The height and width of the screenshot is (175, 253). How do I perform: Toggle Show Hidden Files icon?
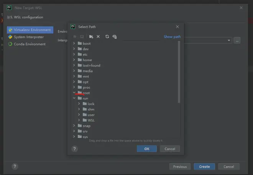[115, 37]
